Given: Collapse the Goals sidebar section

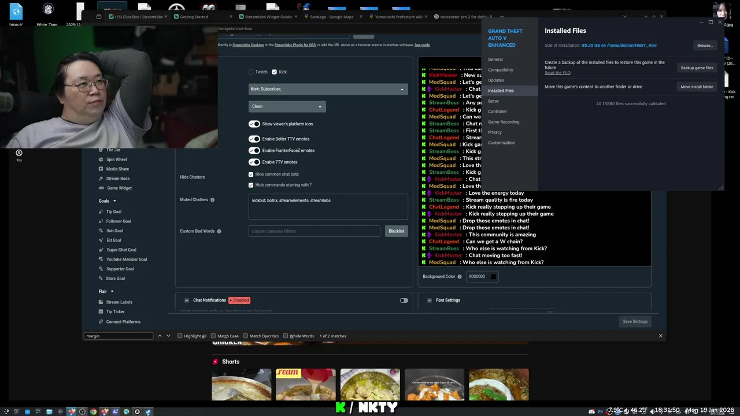Looking at the screenshot, I should tap(107, 201).
